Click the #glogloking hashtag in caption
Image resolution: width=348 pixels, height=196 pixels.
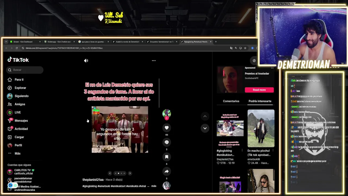click(x=89, y=186)
